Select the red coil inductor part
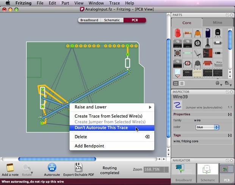 [x=208, y=63]
